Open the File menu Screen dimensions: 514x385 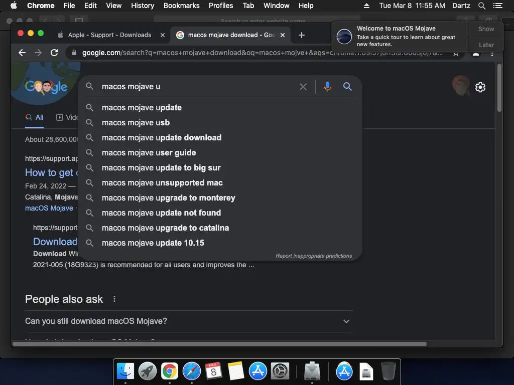click(69, 6)
